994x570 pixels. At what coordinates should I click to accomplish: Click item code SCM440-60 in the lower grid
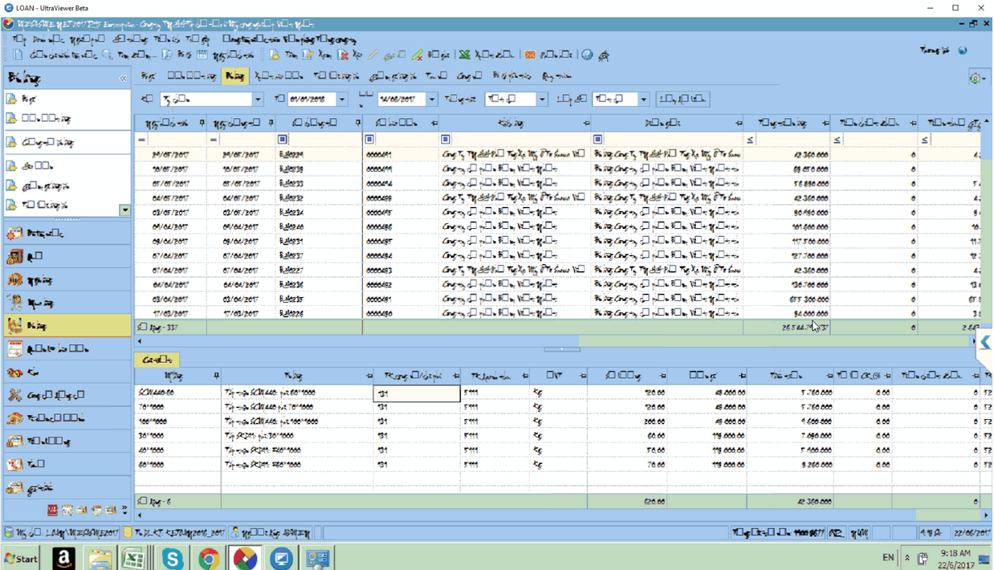[x=157, y=393]
